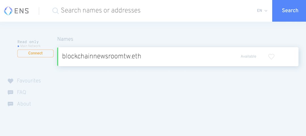The width and height of the screenshot is (306, 136).
Task: Click the Main Network blue dot indicator
Action: [18, 46]
